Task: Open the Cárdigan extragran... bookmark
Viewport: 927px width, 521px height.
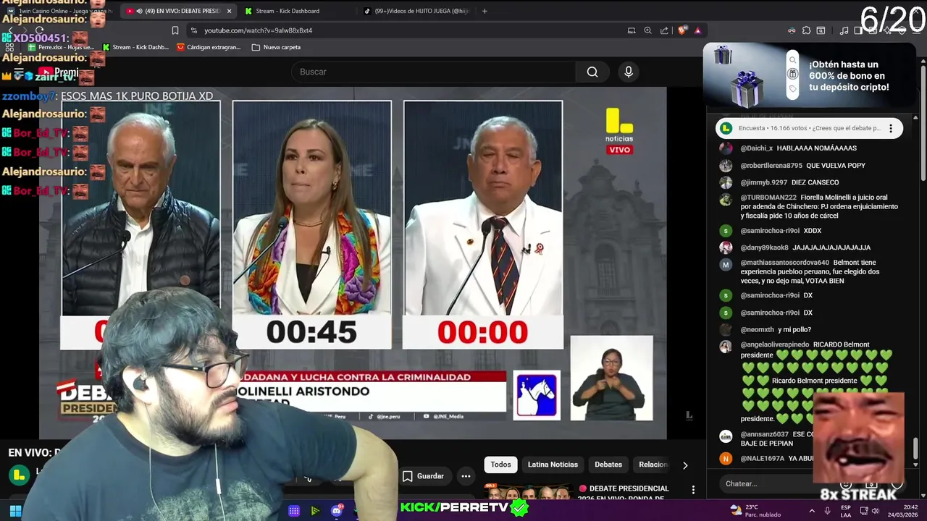Action: 209,47
